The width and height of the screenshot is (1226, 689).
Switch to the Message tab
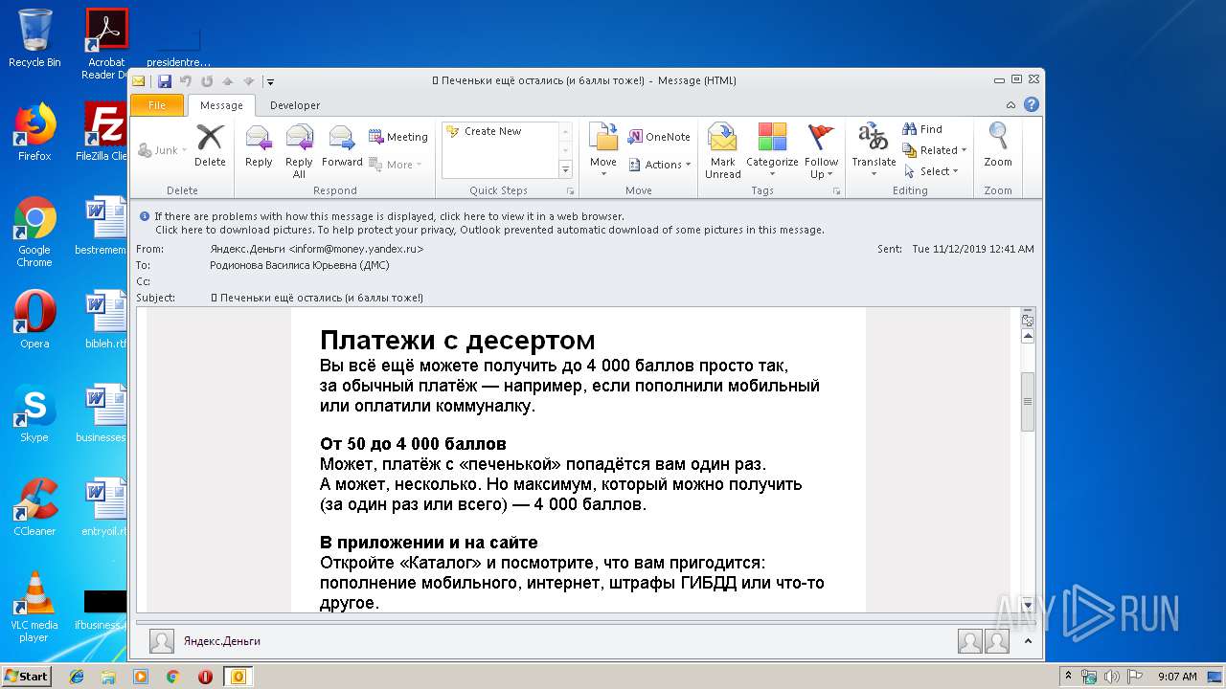coord(221,105)
